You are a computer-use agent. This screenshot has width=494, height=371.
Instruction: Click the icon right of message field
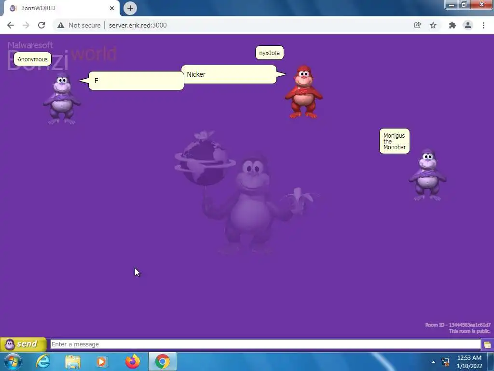pos(487,344)
